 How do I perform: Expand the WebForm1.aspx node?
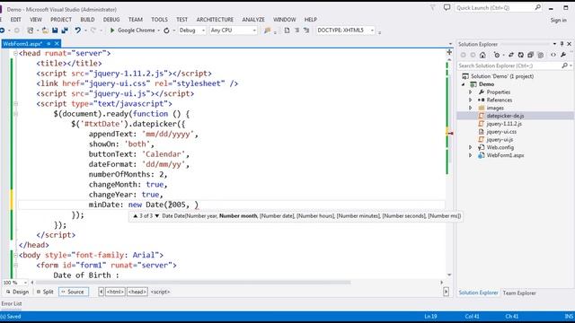tap(471, 155)
